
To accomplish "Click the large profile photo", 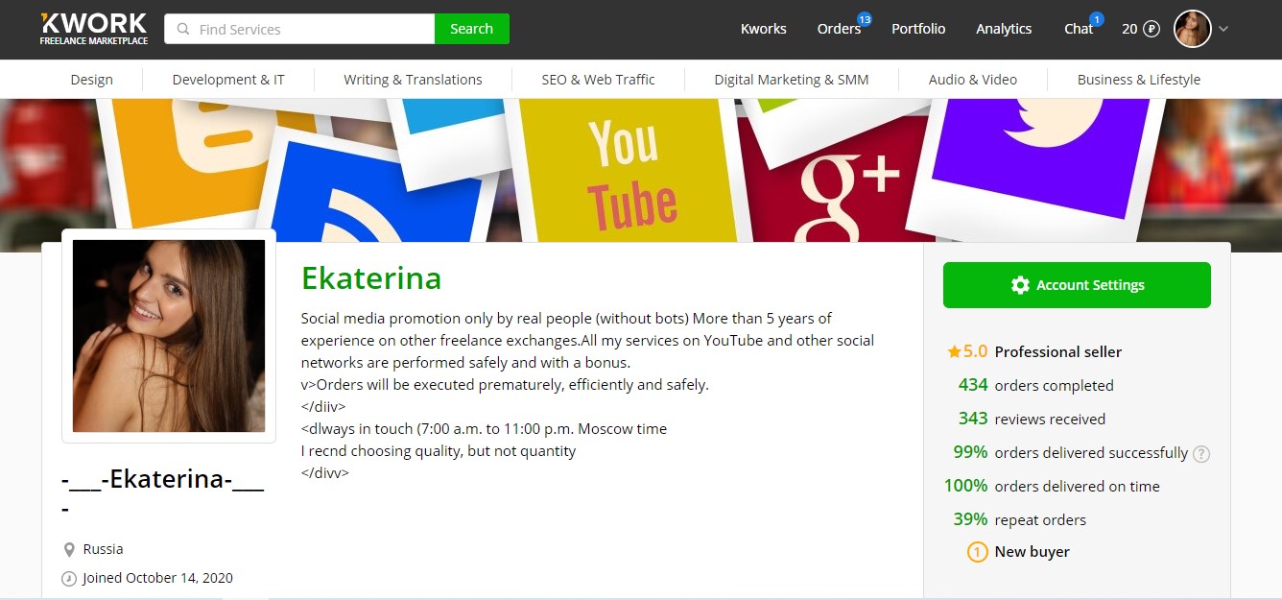I will [x=169, y=336].
